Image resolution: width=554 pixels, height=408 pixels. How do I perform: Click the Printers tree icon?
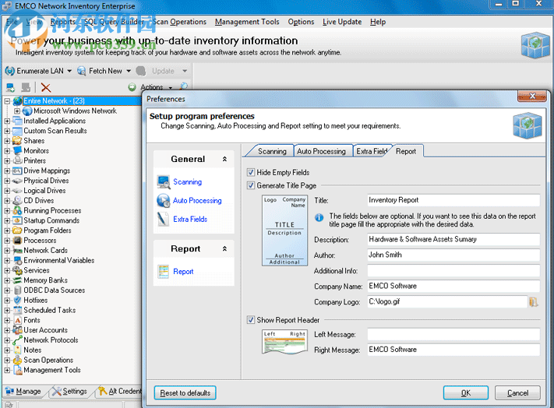coord(17,160)
